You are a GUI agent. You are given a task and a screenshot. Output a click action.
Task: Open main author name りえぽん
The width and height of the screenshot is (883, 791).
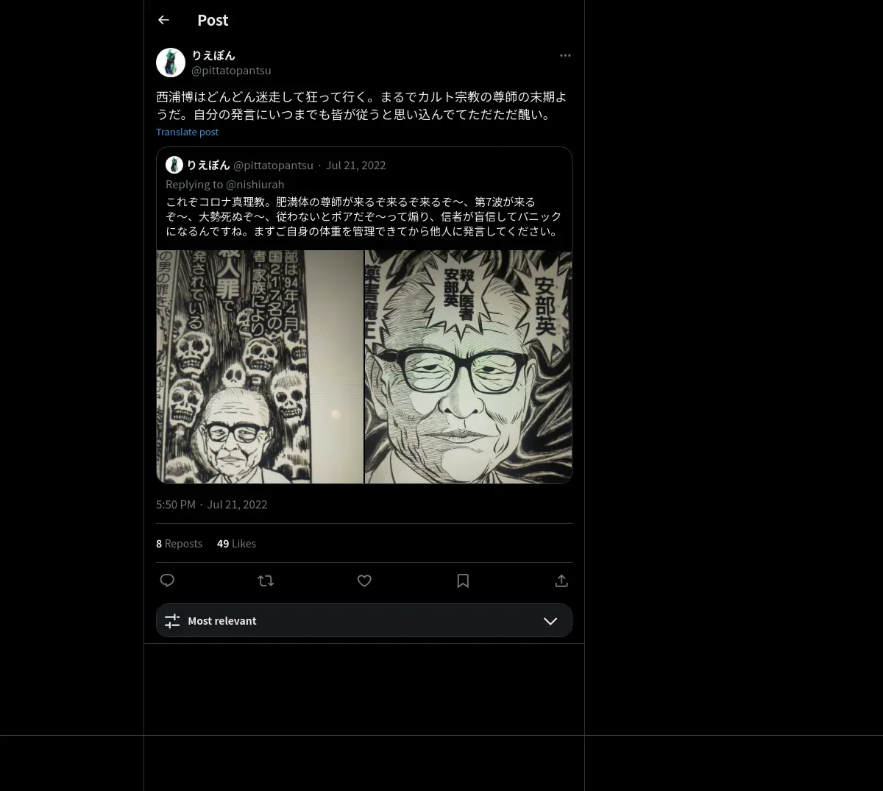coord(213,55)
